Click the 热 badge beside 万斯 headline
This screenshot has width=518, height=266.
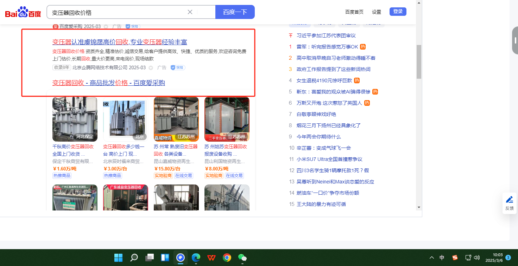[367, 103]
